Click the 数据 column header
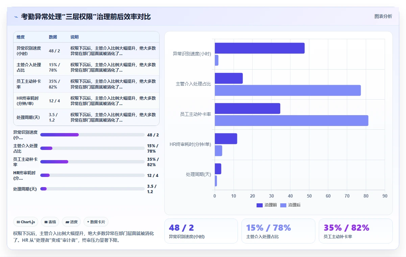 (x=53, y=37)
